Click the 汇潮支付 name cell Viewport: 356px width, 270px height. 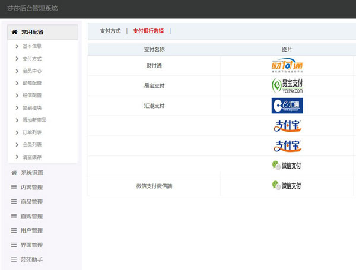pyautogui.click(x=154, y=106)
